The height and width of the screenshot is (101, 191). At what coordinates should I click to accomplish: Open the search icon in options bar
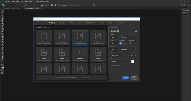coord(181,5)
